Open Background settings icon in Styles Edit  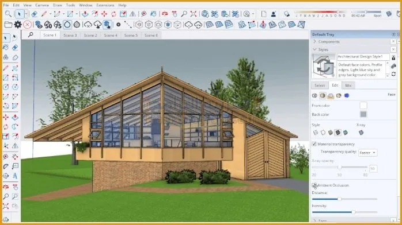click(331, 95)
